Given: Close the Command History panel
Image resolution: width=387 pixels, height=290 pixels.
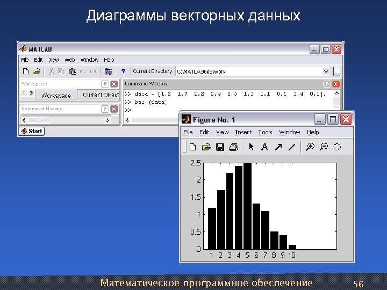Looking at the screenshot, I should (x=114, y=108).
